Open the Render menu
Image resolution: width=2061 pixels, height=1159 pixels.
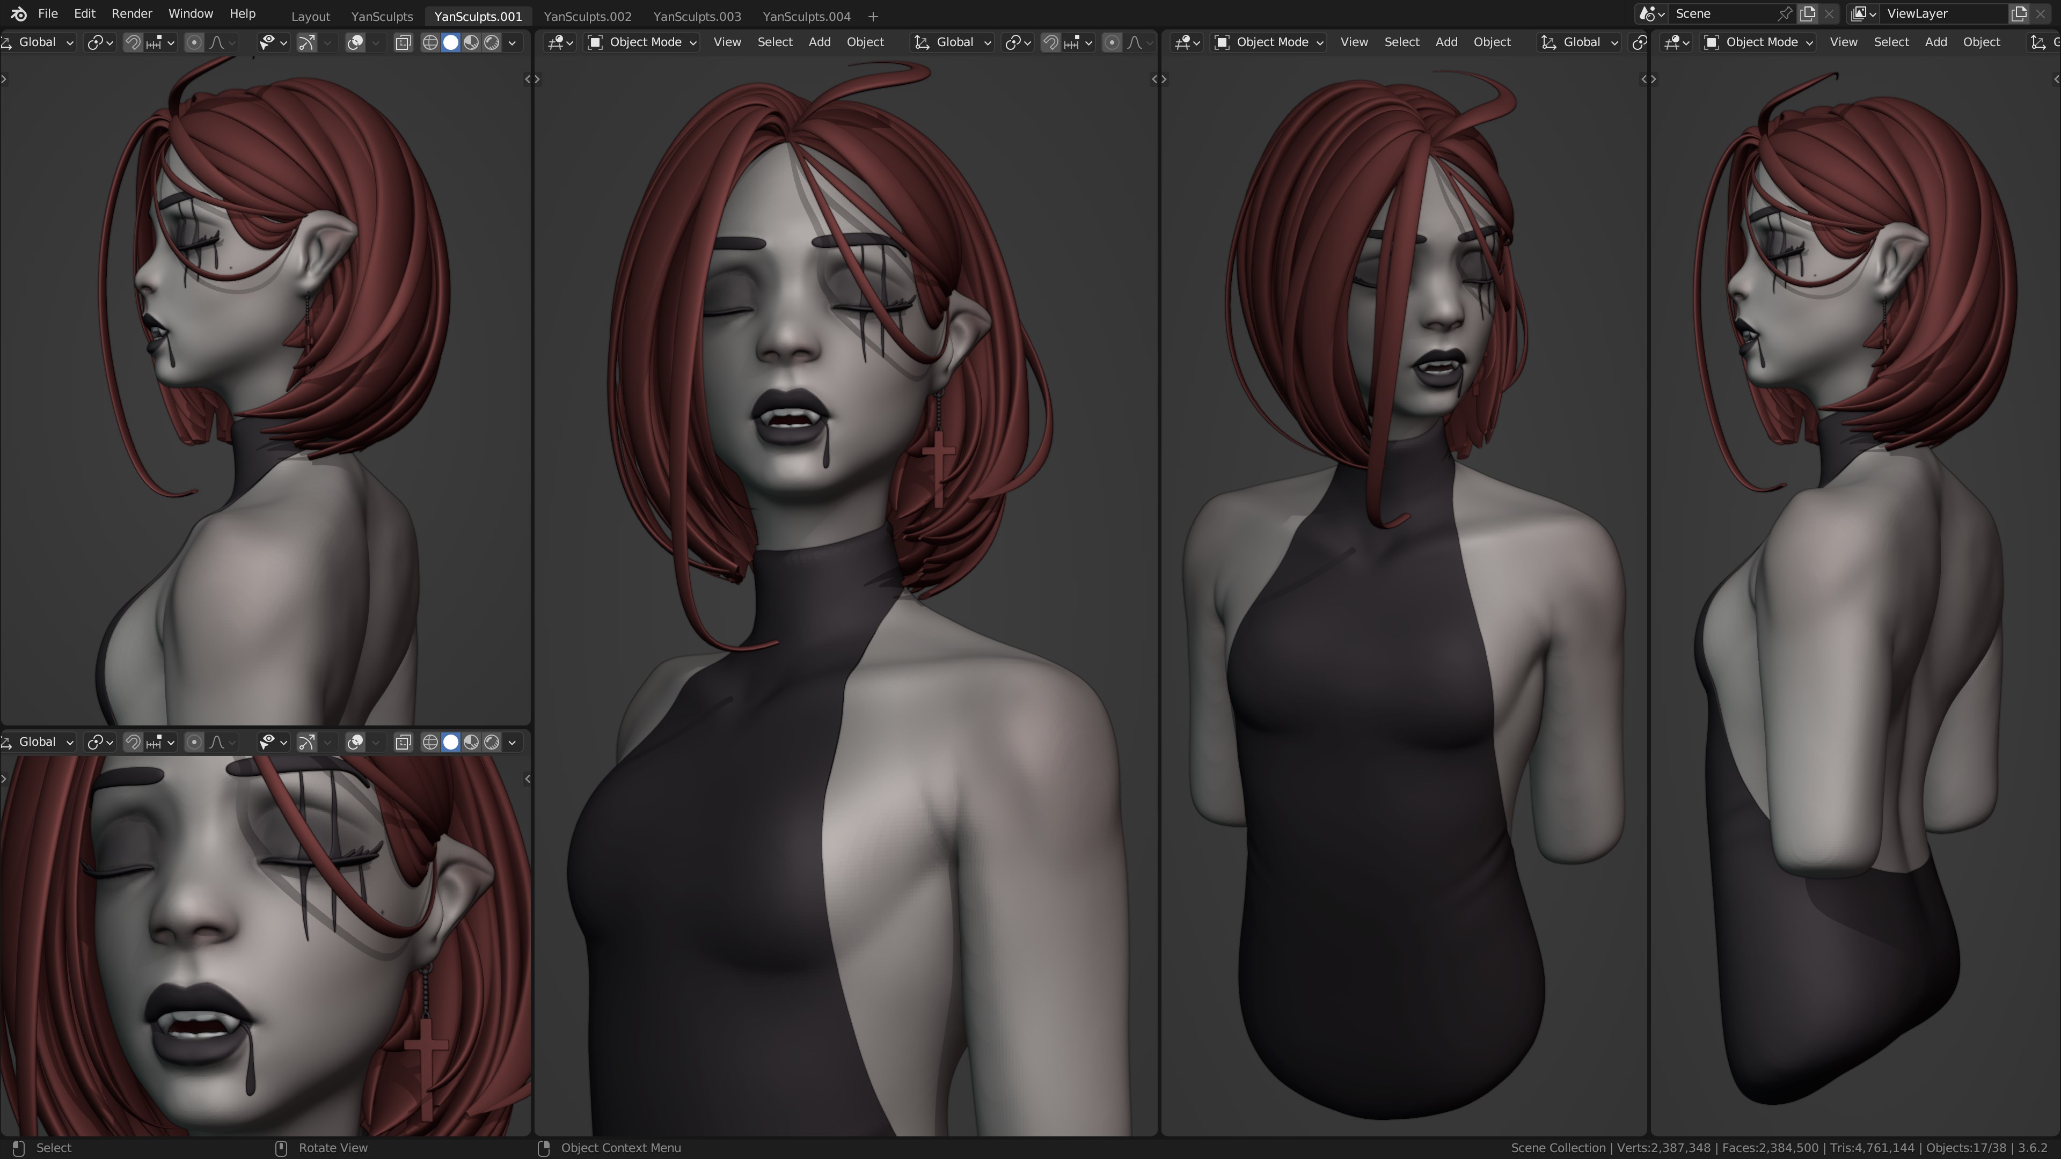click(x=131, y=13)
